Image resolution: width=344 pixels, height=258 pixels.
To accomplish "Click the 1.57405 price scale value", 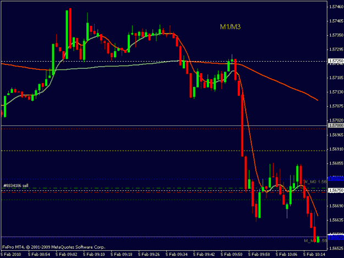I will click(336, 21).
